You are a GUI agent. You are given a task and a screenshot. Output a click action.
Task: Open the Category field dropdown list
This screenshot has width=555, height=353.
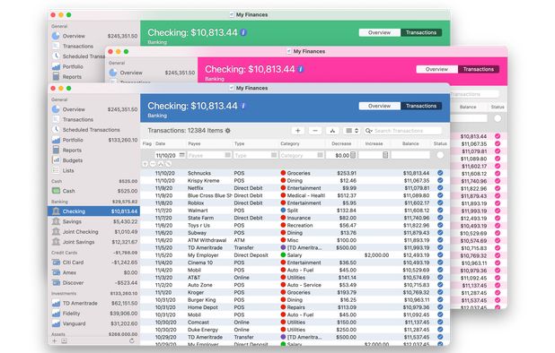(320, 155)
